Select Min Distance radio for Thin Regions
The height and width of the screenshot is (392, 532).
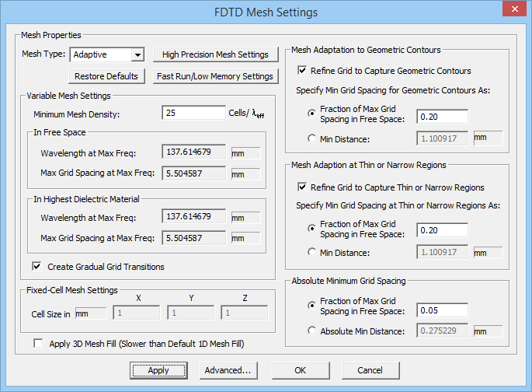[312, 252]
